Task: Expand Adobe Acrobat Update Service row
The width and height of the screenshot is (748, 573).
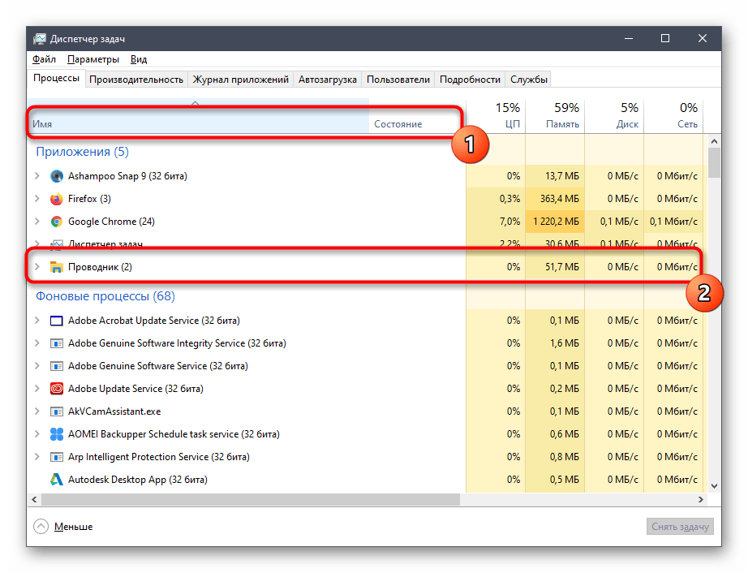Action: tap(37, 321)
